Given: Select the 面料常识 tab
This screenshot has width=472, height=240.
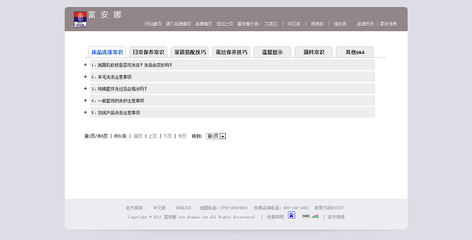Looking at the screenshot, I should click(x=313, y=52).
